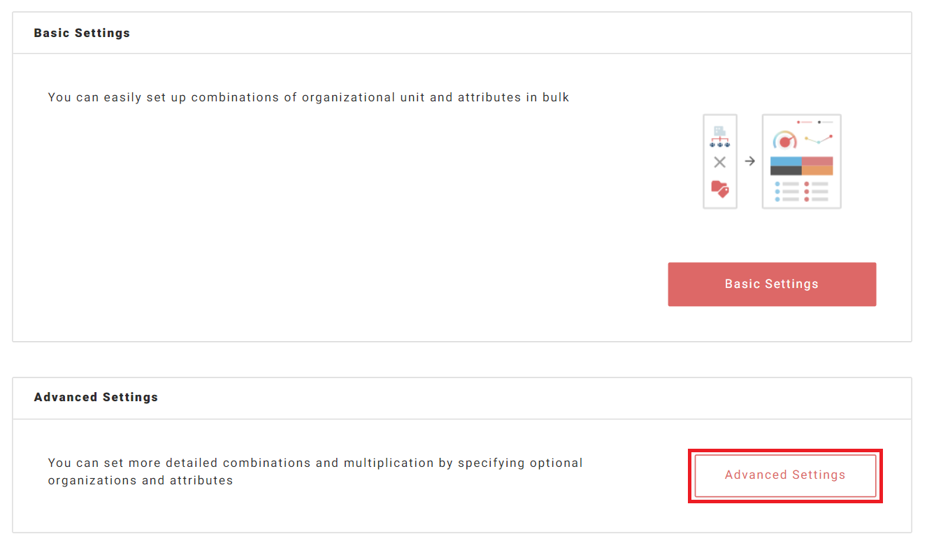Pick the blue color block
927x548 pixels.
[x=786, y=161]
